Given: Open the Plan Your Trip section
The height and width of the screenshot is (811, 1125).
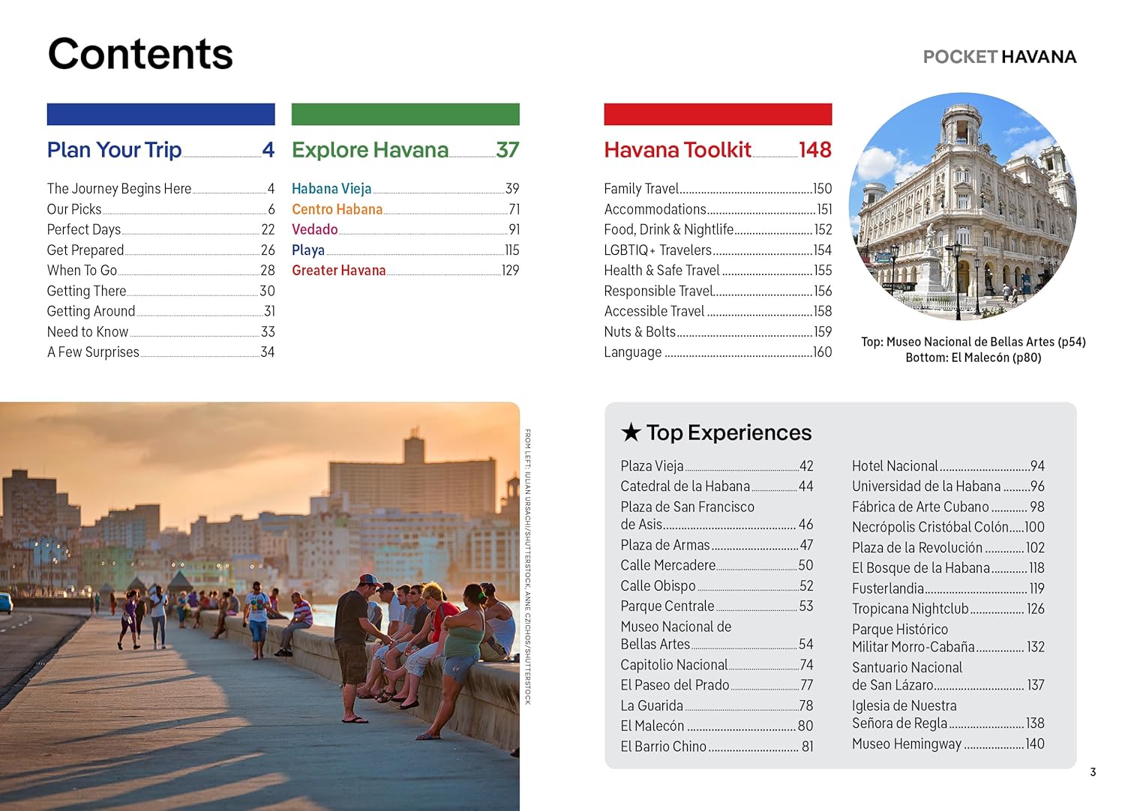Looking at the screenshot, I should pos(114,150).
